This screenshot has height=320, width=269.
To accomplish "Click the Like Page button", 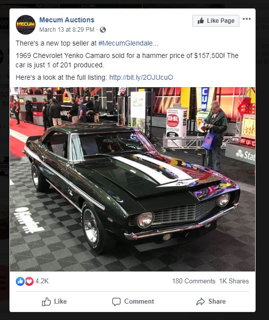I will (x=216, y=21).
